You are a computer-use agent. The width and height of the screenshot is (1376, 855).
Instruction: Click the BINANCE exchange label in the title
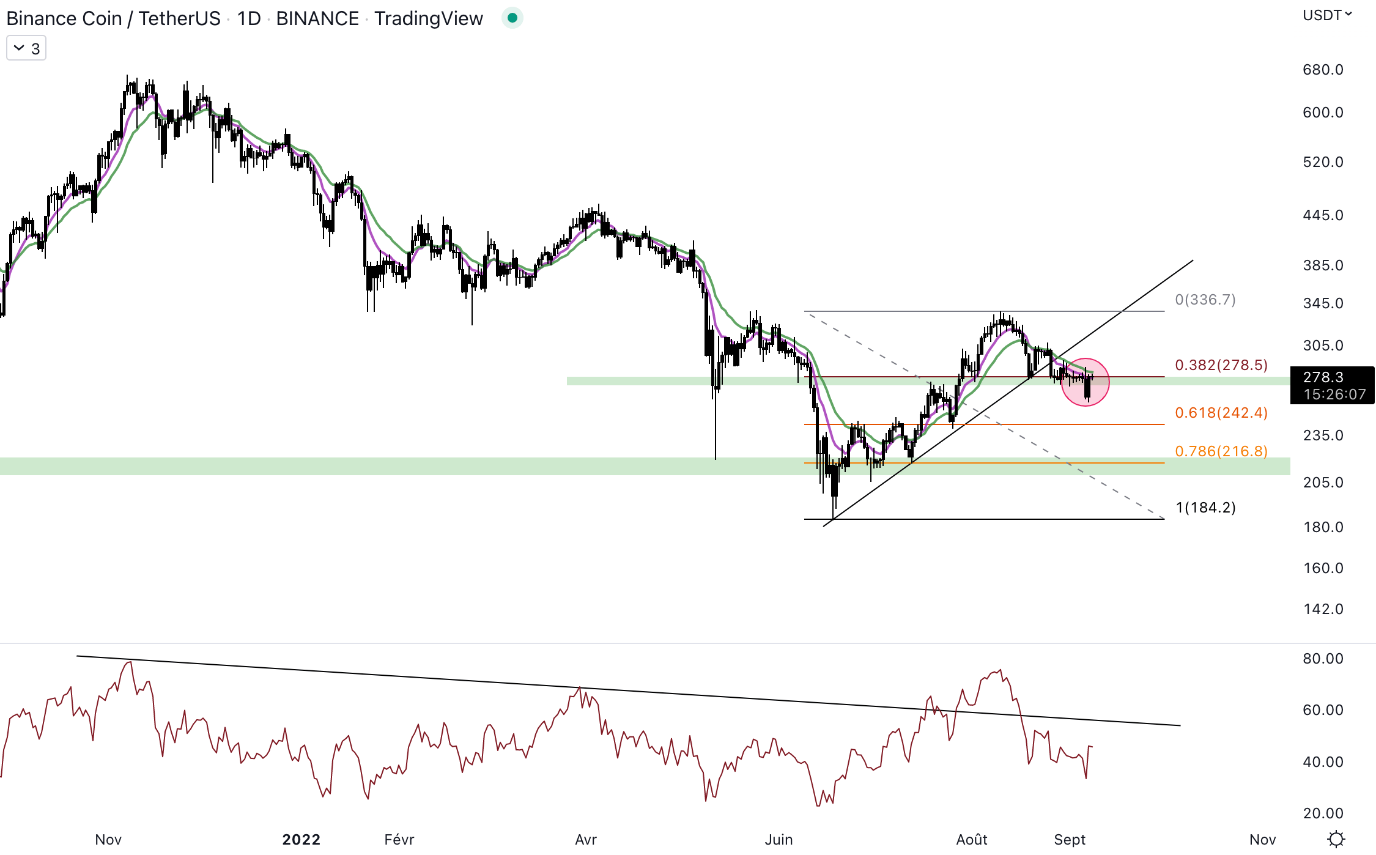317,18
